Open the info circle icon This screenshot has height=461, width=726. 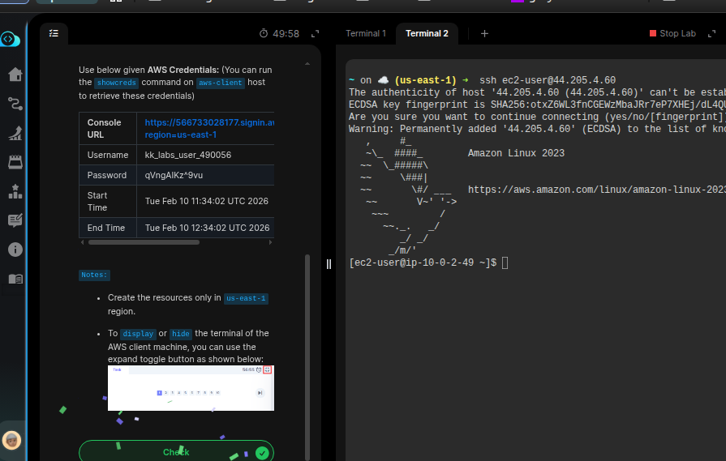pos(15,250)
